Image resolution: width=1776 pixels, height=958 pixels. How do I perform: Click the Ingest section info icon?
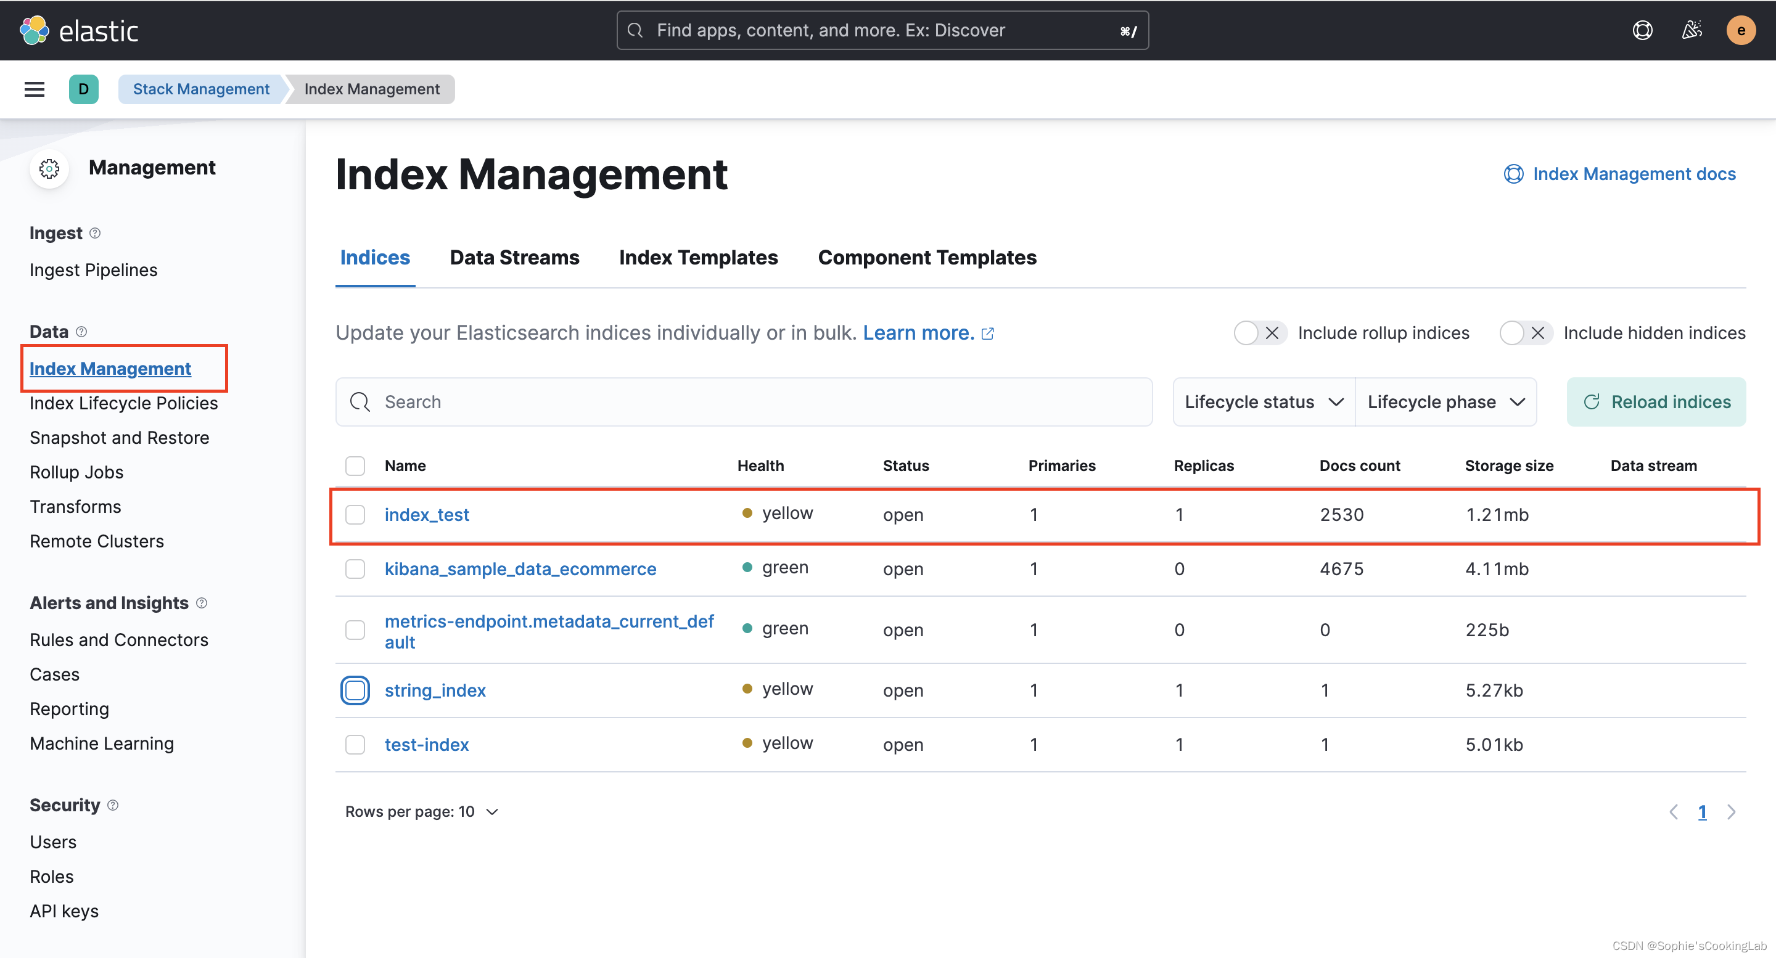95,233
